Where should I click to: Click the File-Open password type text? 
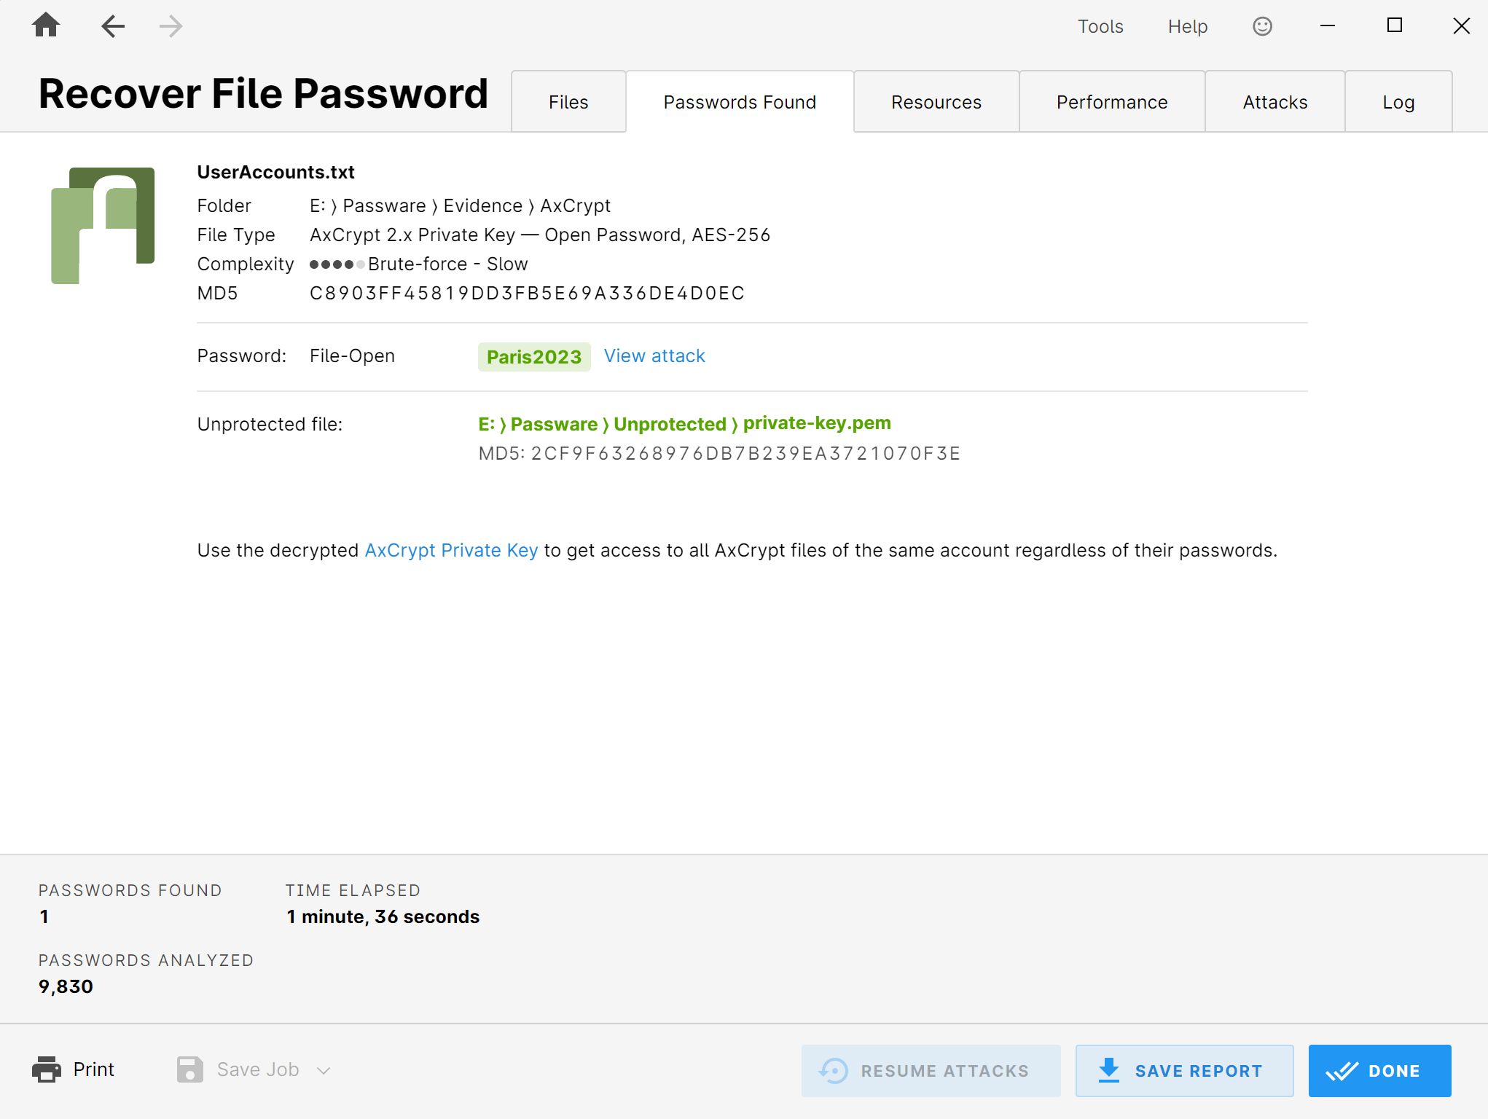click(x=352, y=356)
